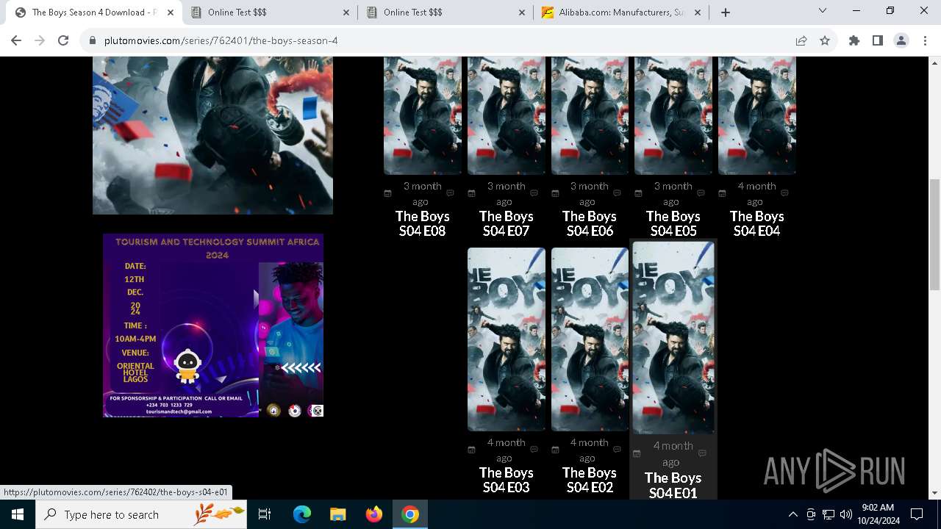Close the first Online Test $$$ tab

tap(346, 12)
